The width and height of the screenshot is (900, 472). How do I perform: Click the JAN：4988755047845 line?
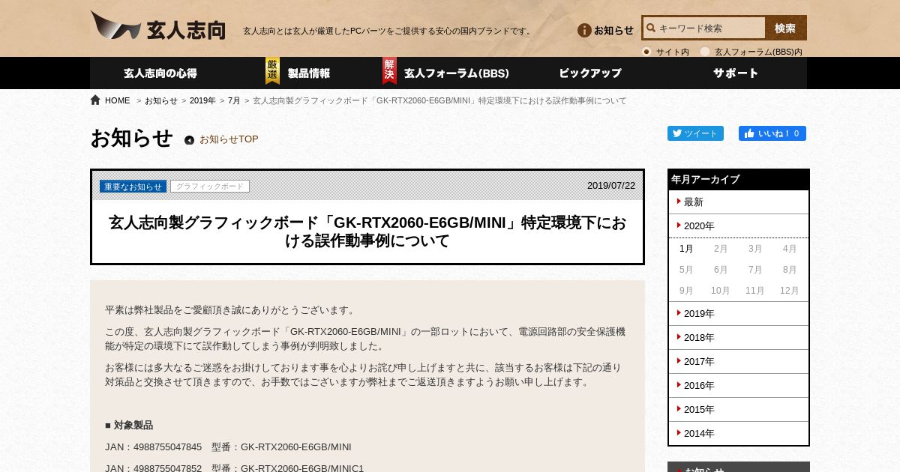pos(228,447)
